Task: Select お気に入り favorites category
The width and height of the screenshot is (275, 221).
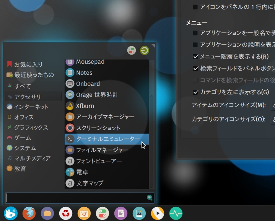Action: pyautogui.click(x=33, y=65)
